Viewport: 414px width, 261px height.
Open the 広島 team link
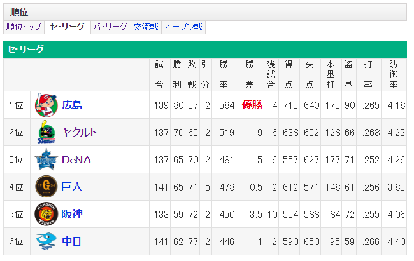72,105
